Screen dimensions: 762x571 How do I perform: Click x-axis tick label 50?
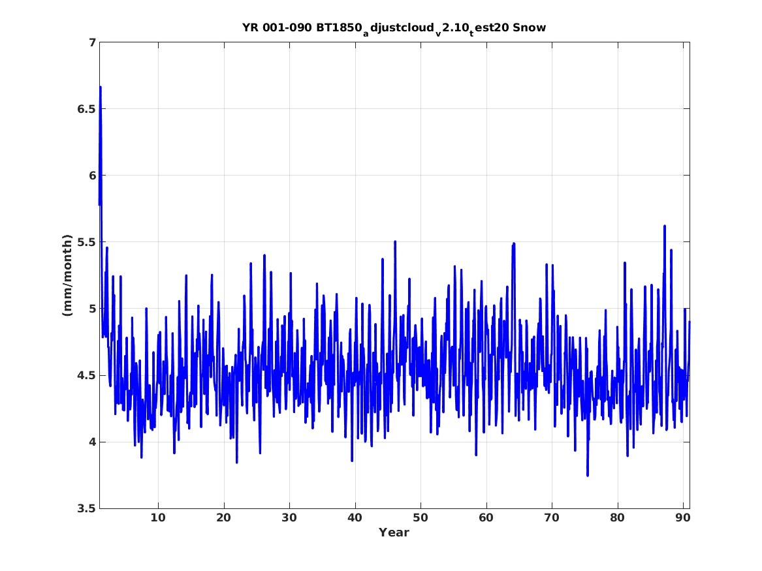coord(421,518)
